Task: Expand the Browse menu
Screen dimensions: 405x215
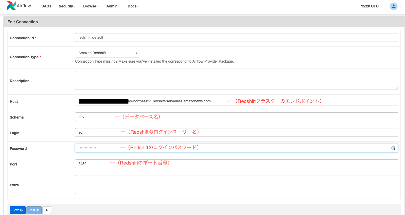Action: (x=91, y=6)
